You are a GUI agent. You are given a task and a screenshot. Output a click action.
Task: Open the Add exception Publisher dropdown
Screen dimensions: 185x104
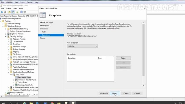(x=82, y=46)
